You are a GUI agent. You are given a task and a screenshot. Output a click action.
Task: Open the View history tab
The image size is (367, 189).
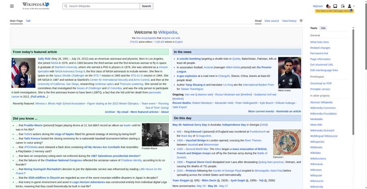tap(289, 21)
